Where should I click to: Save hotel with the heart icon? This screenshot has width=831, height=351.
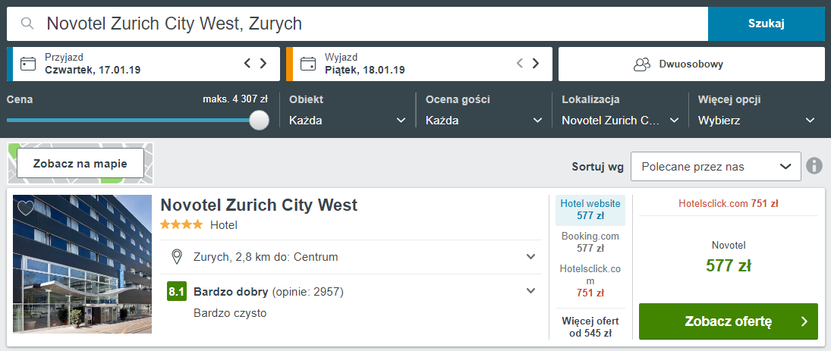pos(26,208)
